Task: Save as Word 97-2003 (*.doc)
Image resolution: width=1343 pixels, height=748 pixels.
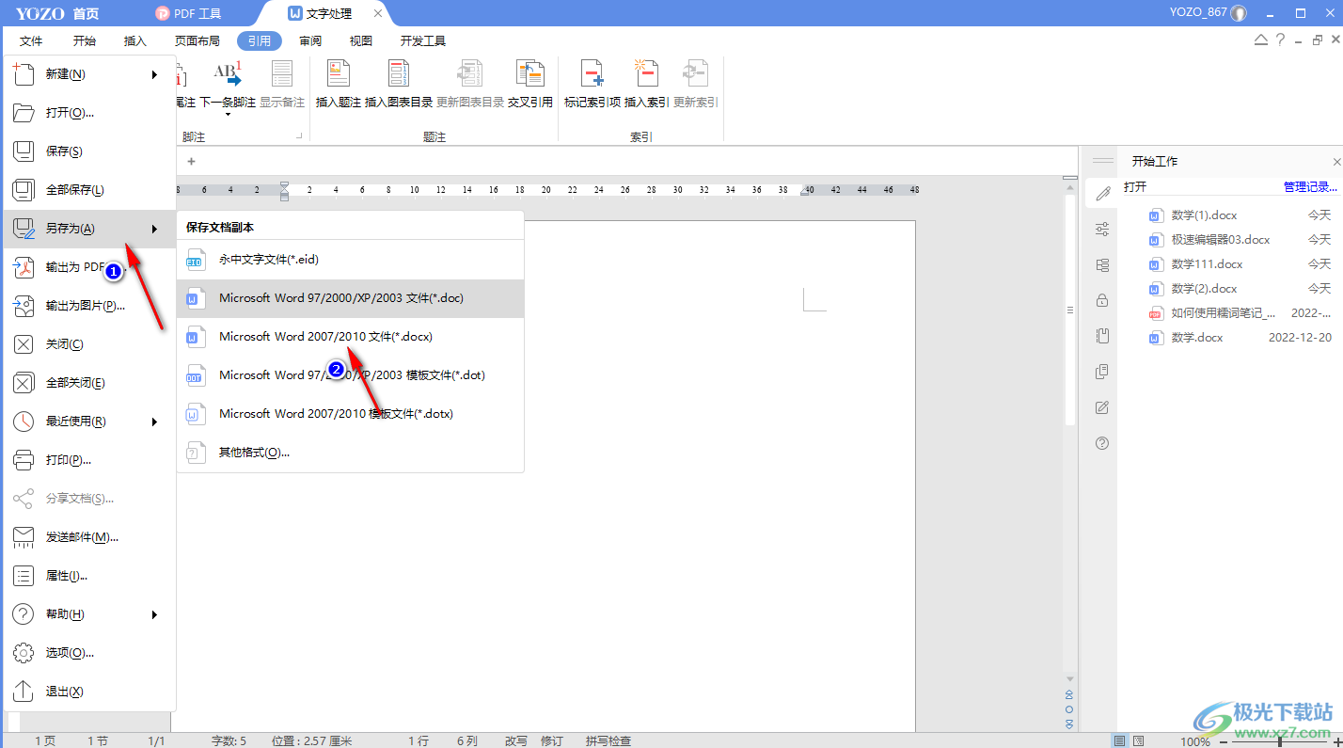Action: click(x=351, y=298)
